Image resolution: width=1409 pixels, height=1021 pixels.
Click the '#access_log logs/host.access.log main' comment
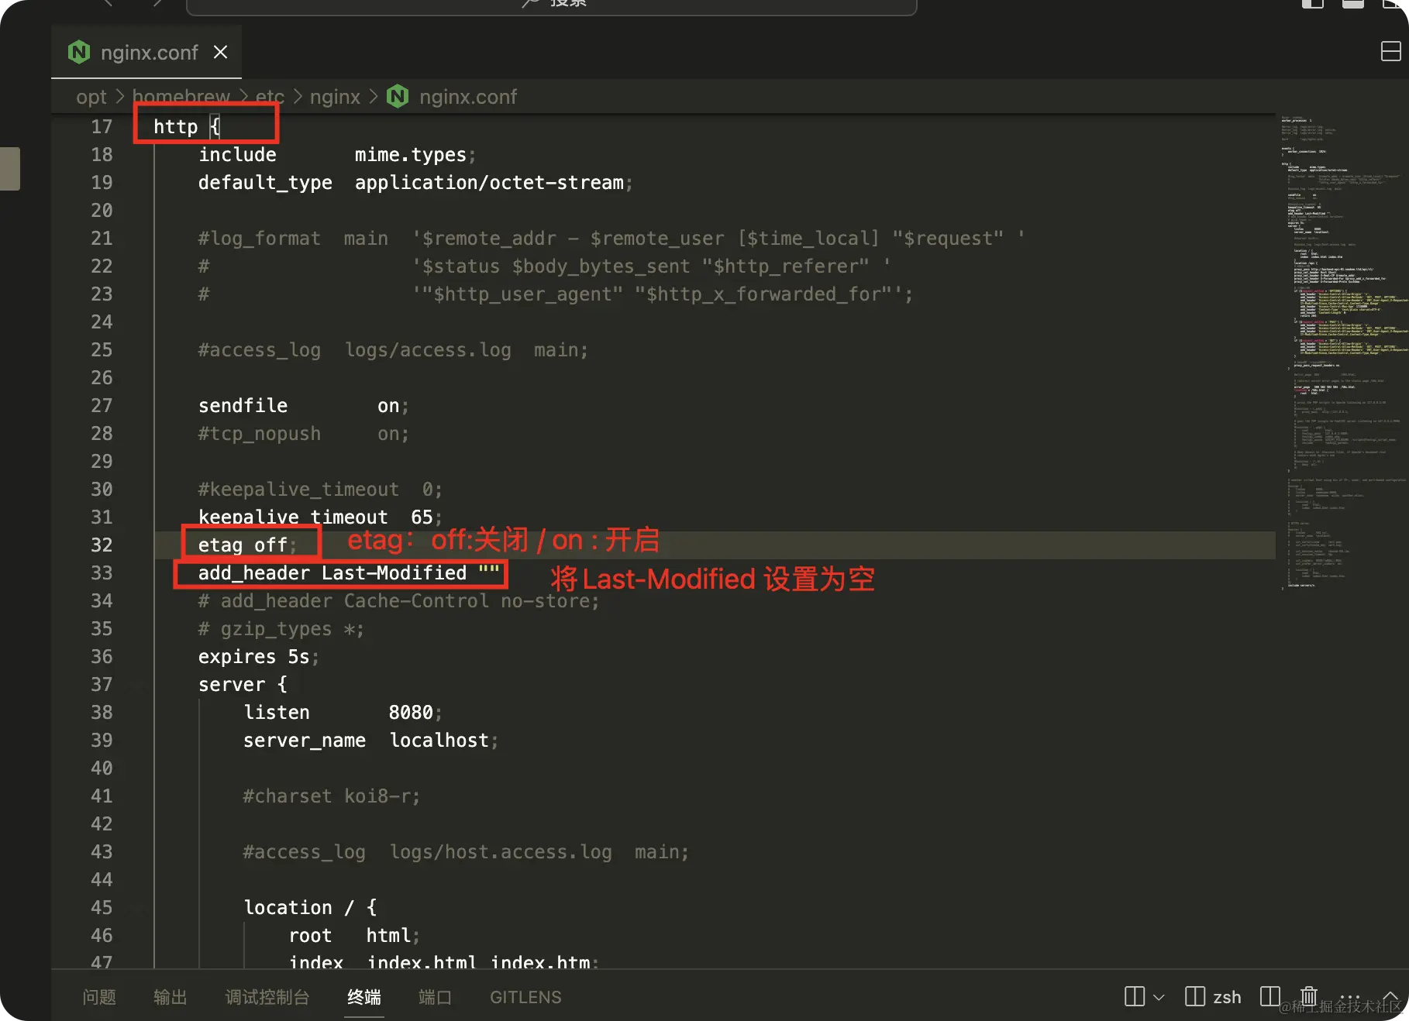(x=466, y=852)
